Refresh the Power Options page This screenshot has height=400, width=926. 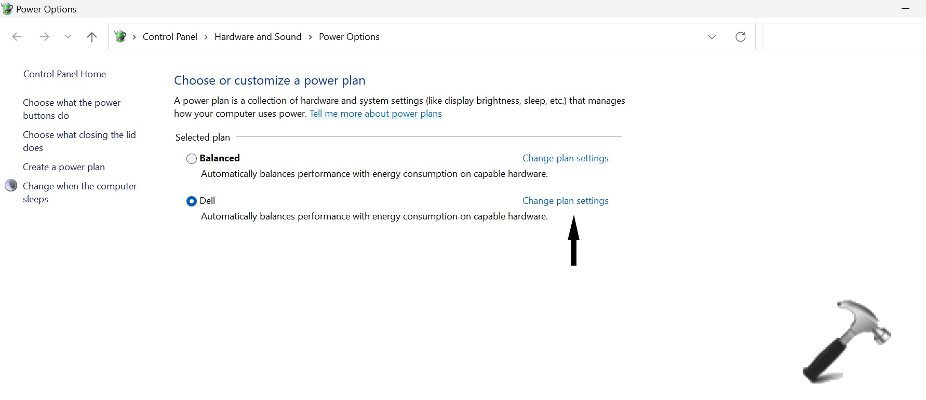tap(741, 37)
